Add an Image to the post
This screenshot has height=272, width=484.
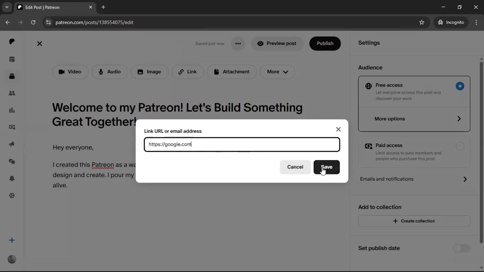[149, 72]
